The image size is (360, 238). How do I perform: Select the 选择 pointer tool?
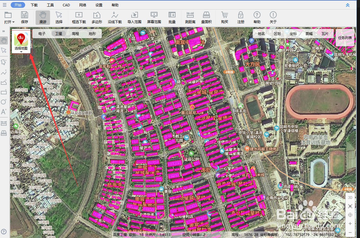click(59, 18)
